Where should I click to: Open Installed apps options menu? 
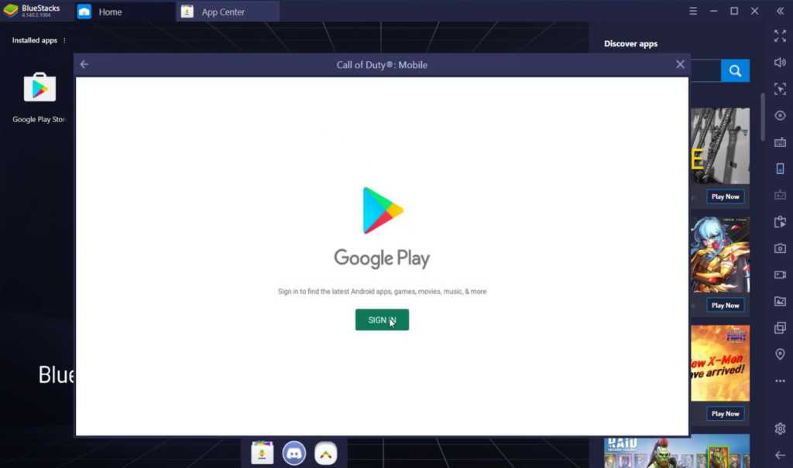pos(64,40)
